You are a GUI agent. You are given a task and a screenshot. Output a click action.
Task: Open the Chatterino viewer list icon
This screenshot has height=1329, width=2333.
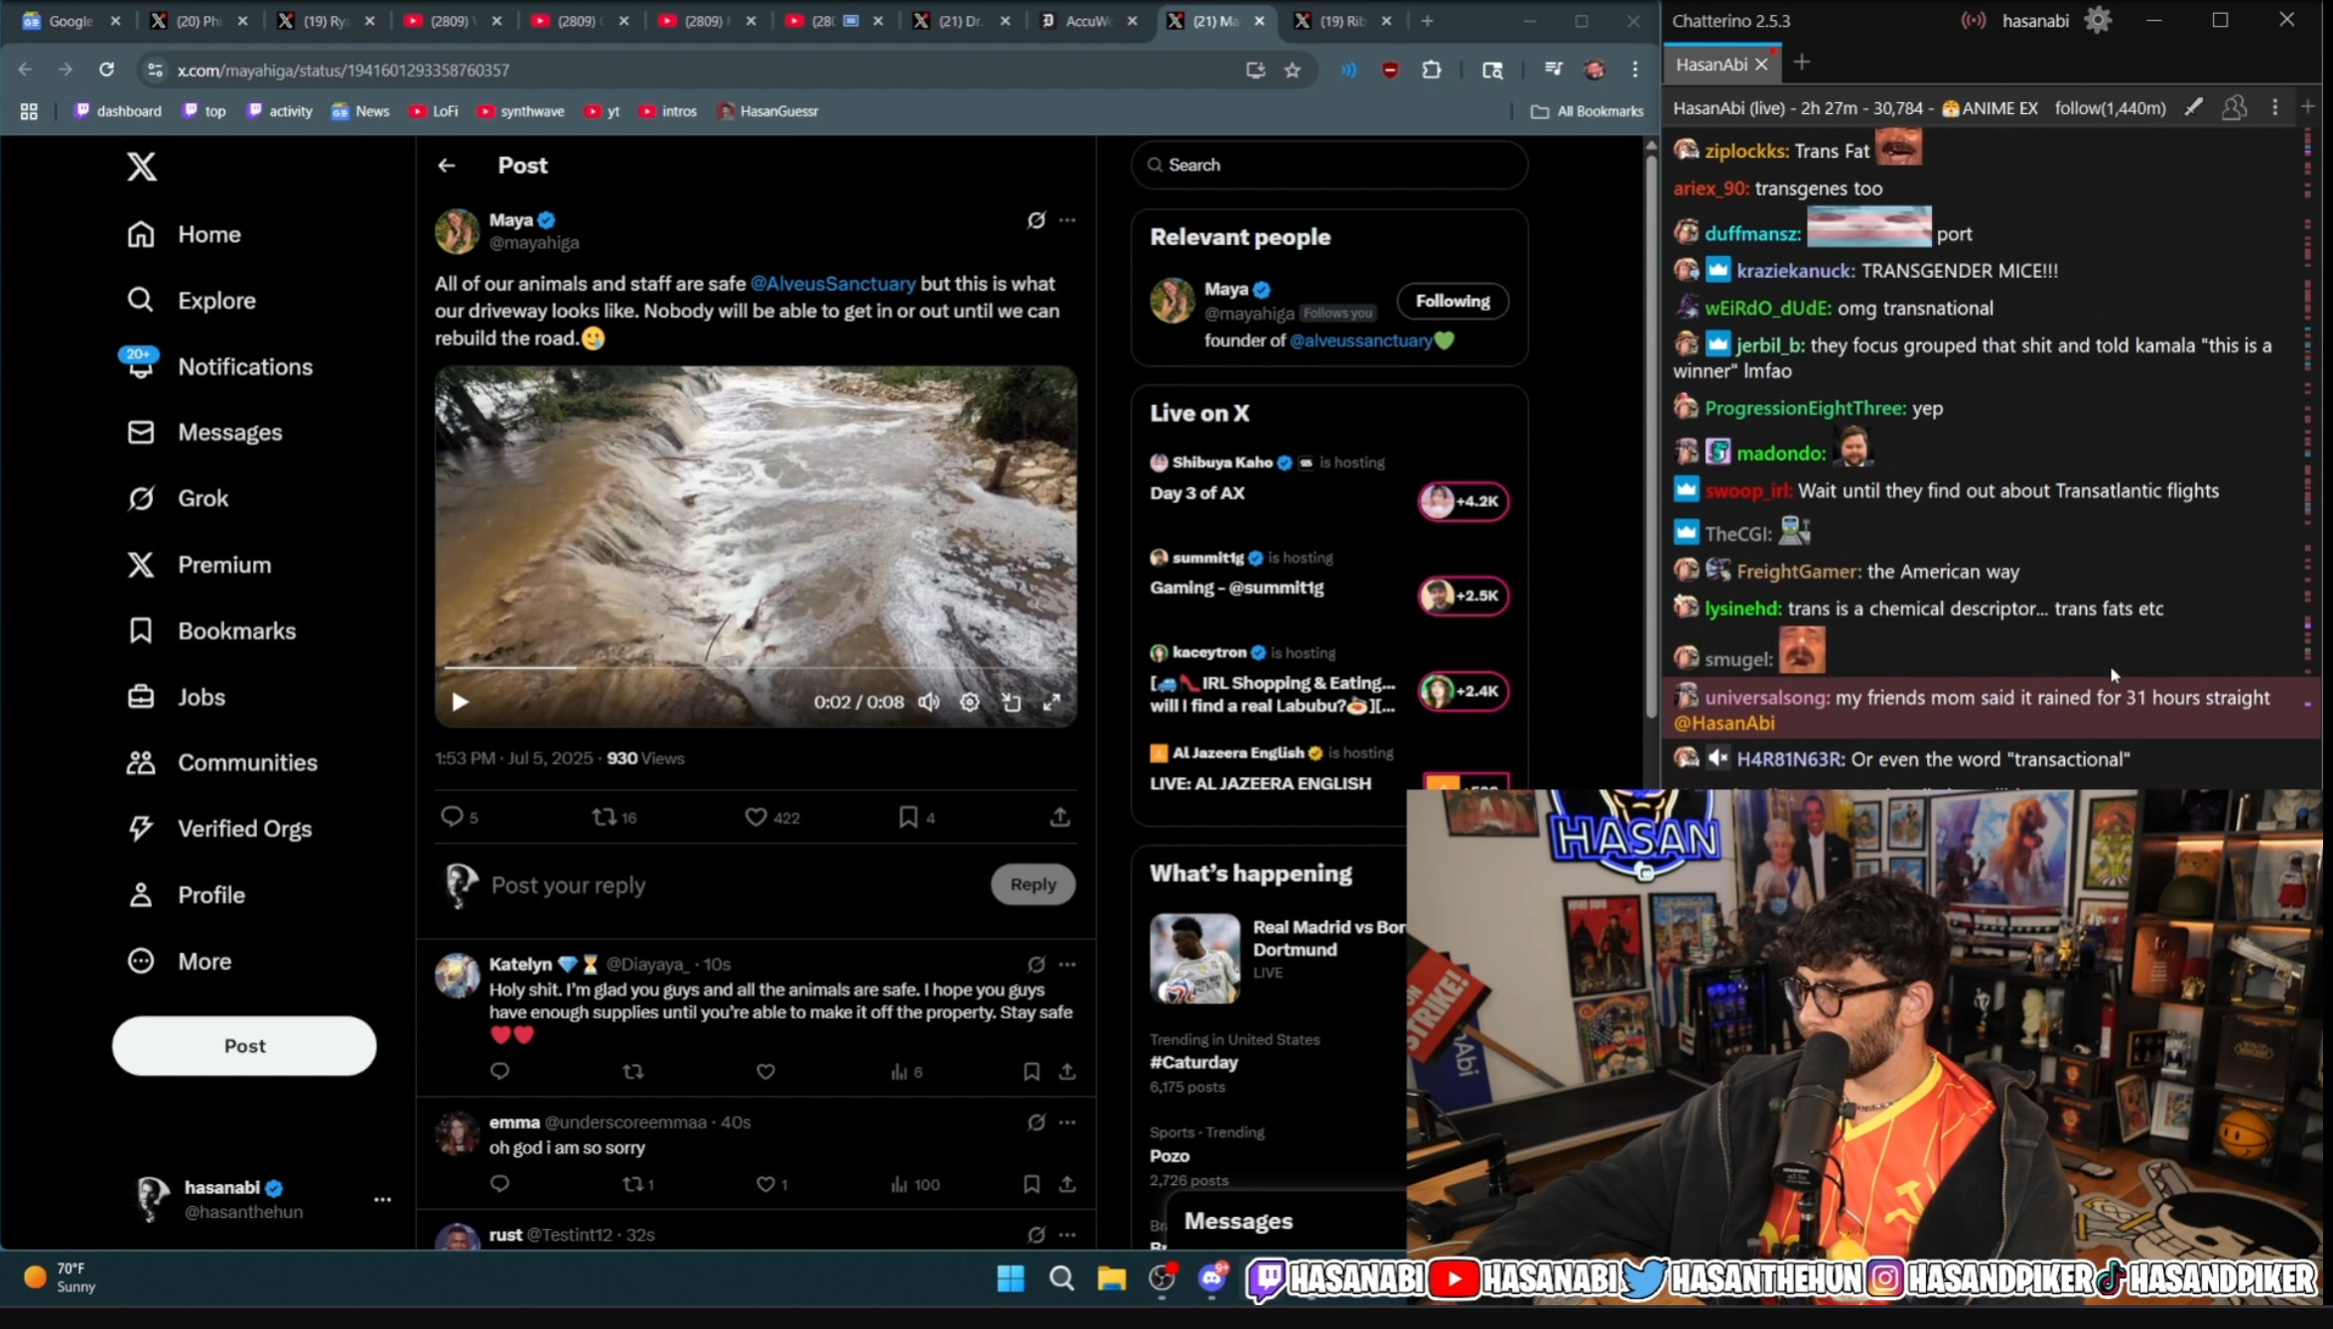[2234, 107]
